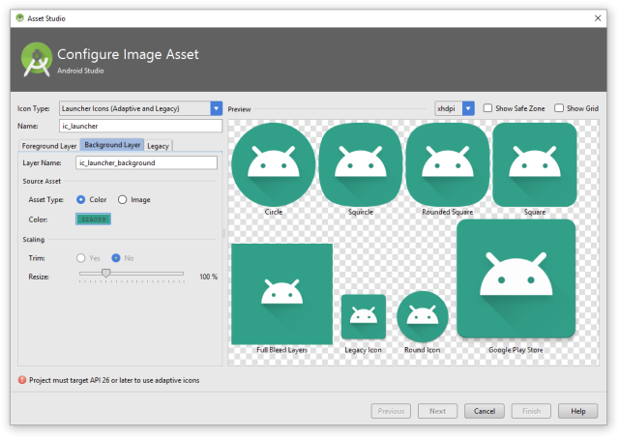The image size is (619, 437).
Task: Click the Square icon preview
Action: 534,164
